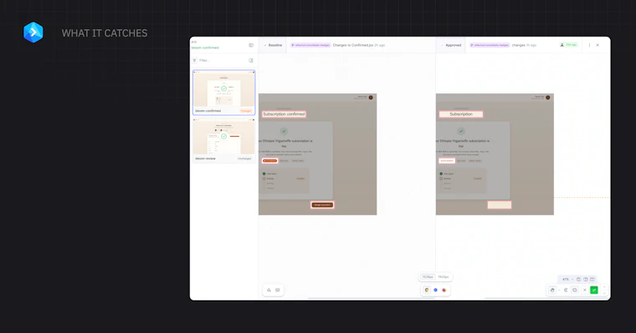Choose the Firefox browser icon

tap(444, 290)
